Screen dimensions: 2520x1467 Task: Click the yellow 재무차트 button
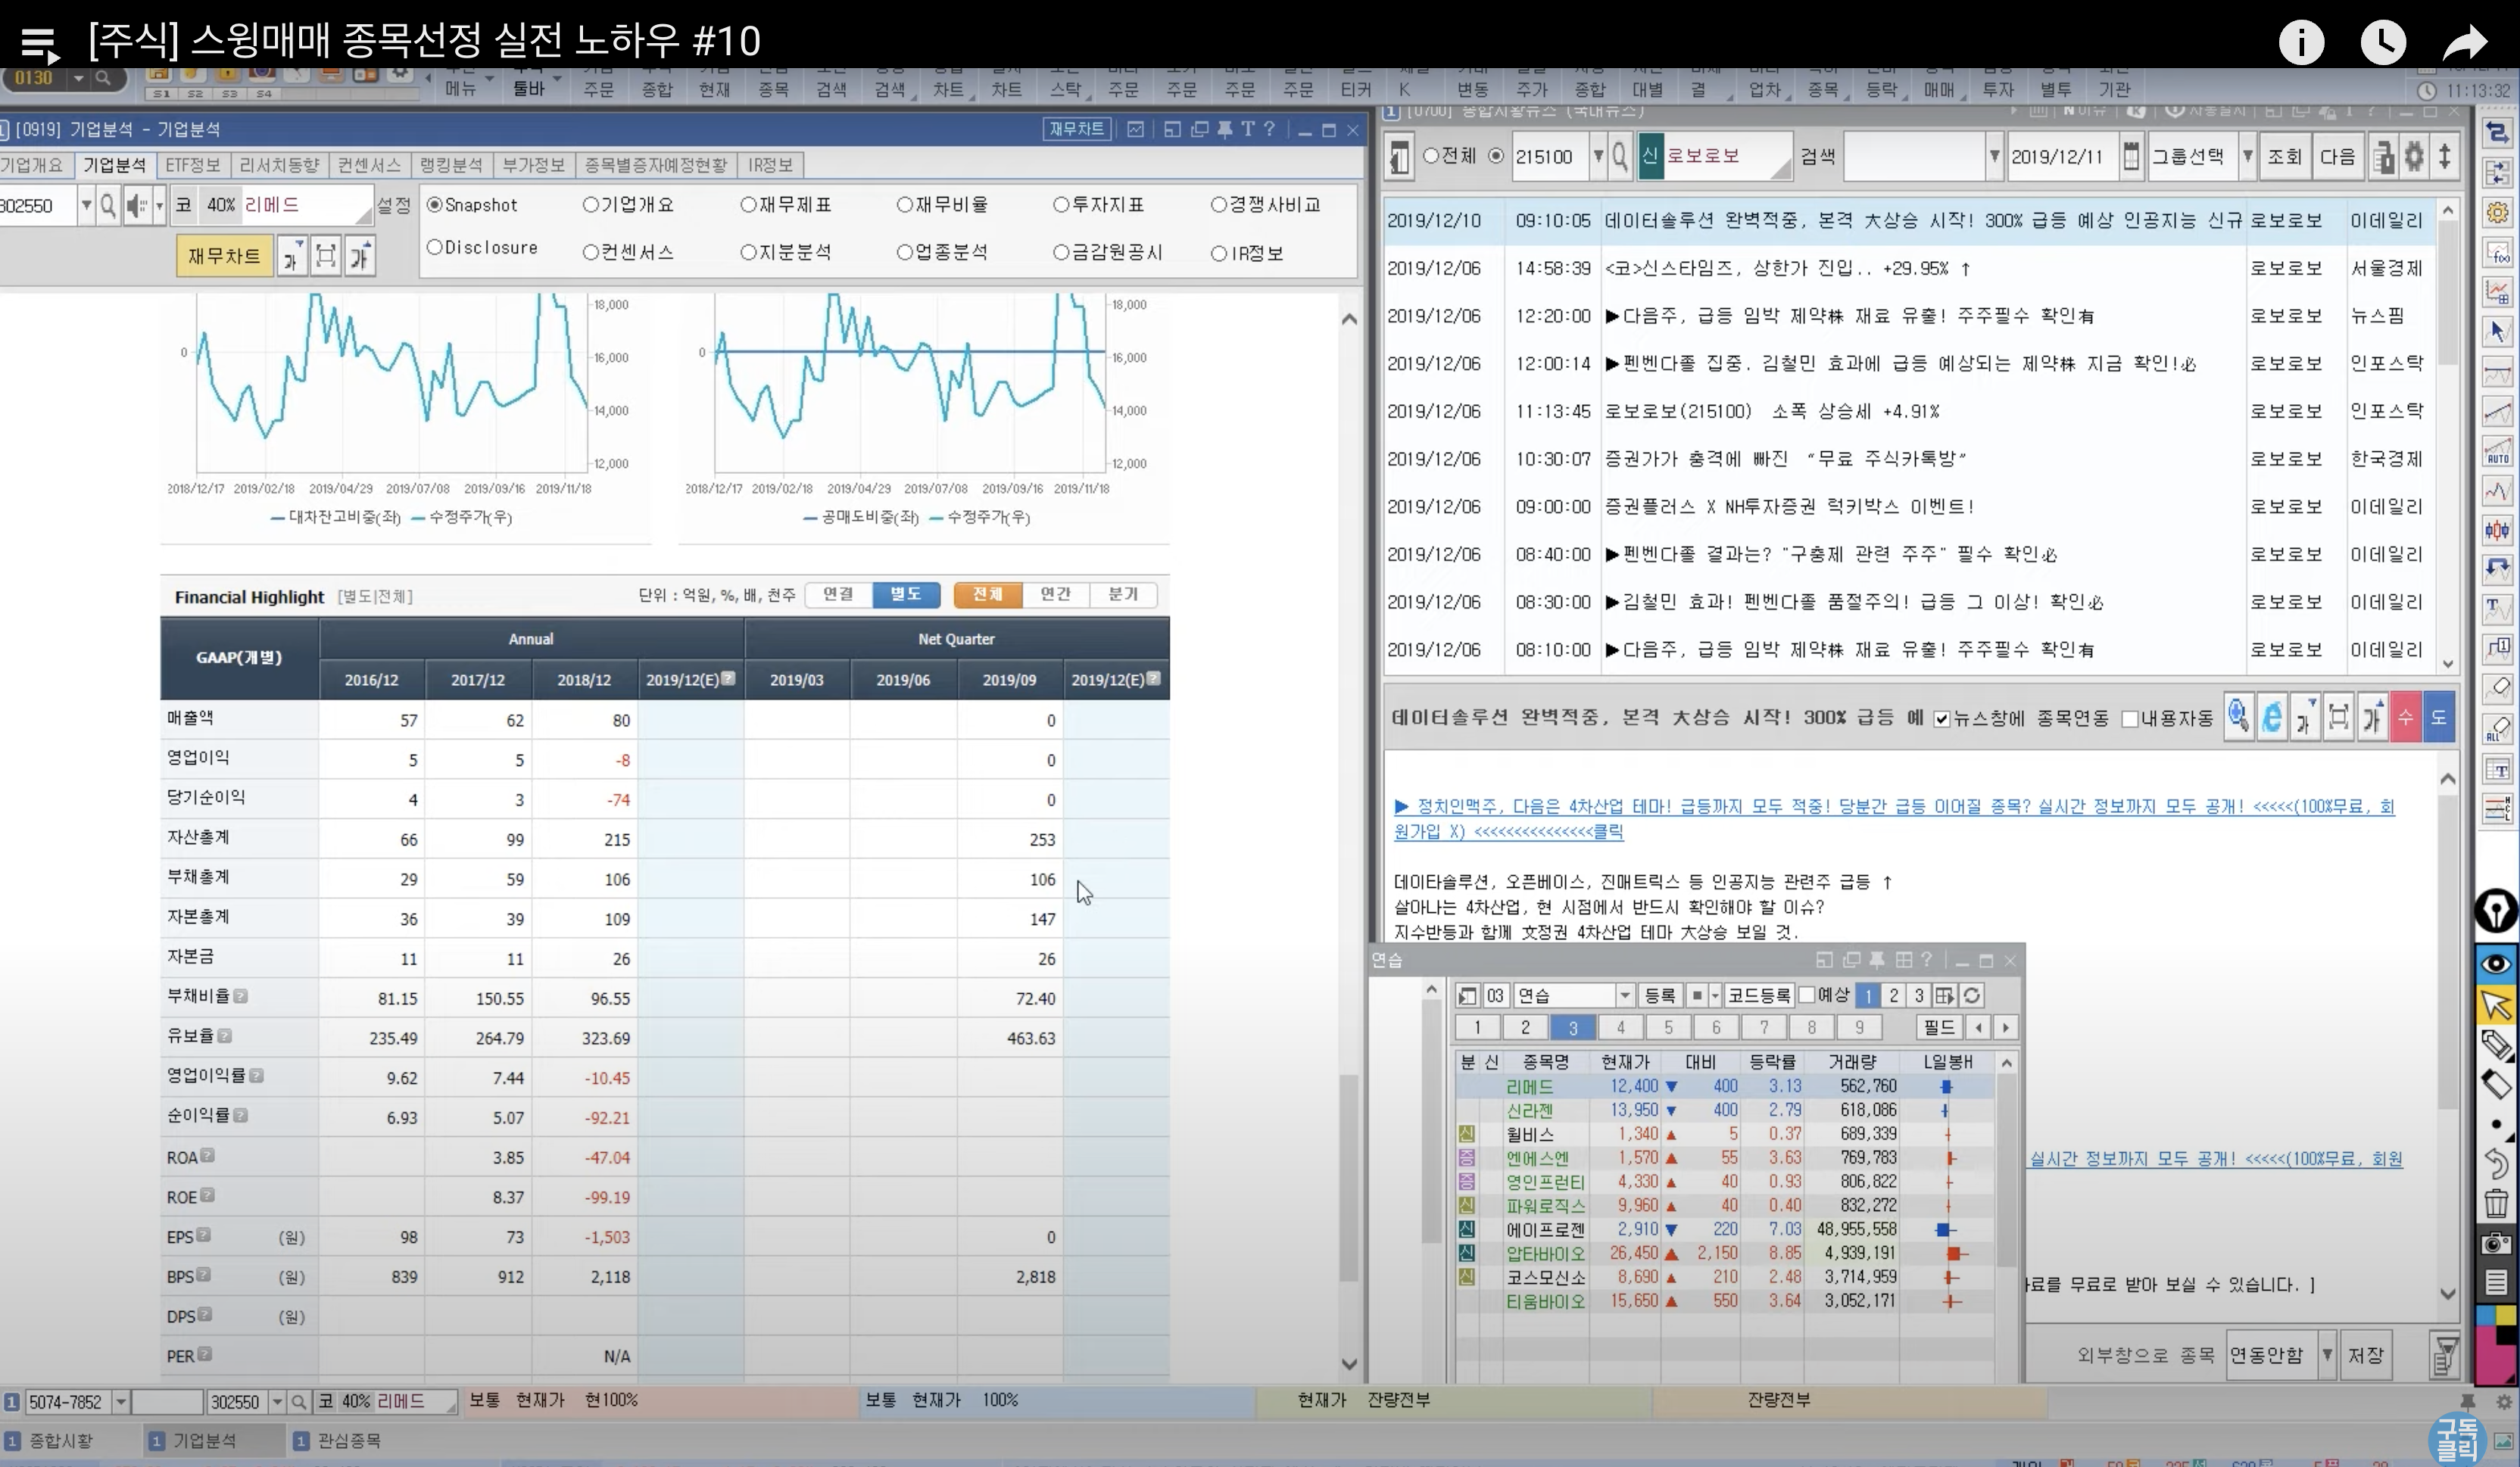pyautogui.click(x=223, y=256)
